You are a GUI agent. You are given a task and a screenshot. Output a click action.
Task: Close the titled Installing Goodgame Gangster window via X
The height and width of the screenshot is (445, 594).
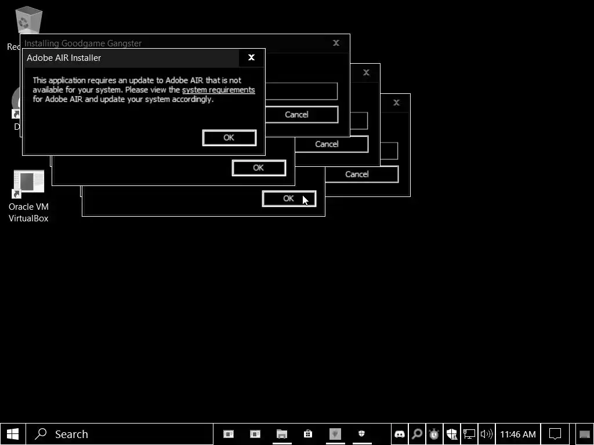(x=336, y=43)
